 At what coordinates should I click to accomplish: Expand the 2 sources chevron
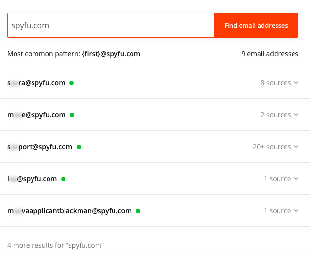click(x=296, y=115)
